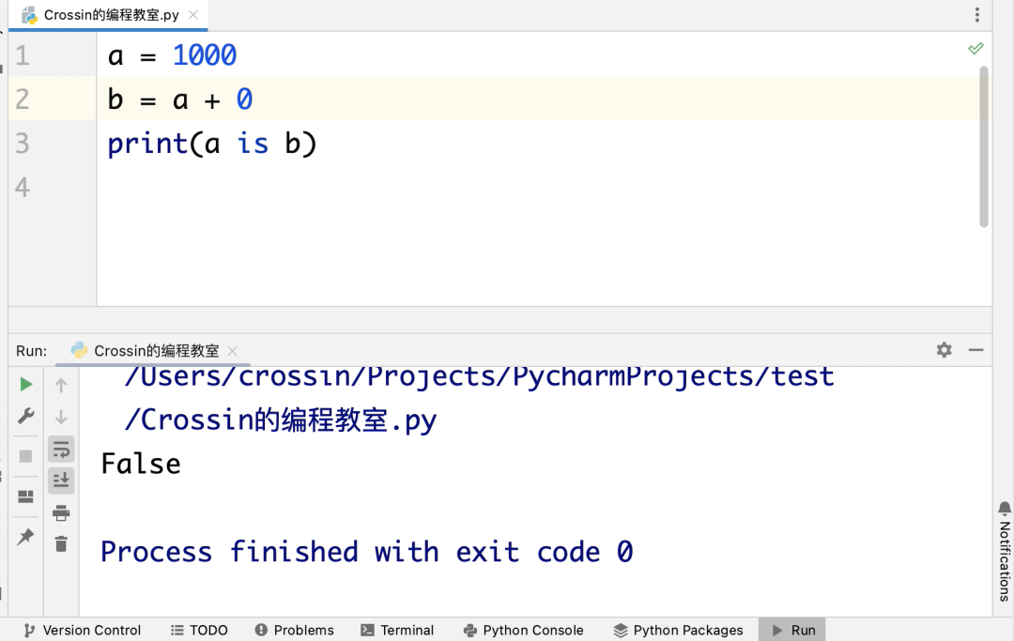Viewport: 1014px width, 641px height.
Task: Click the editor vertical scrollbar
Action: (984, 146)
